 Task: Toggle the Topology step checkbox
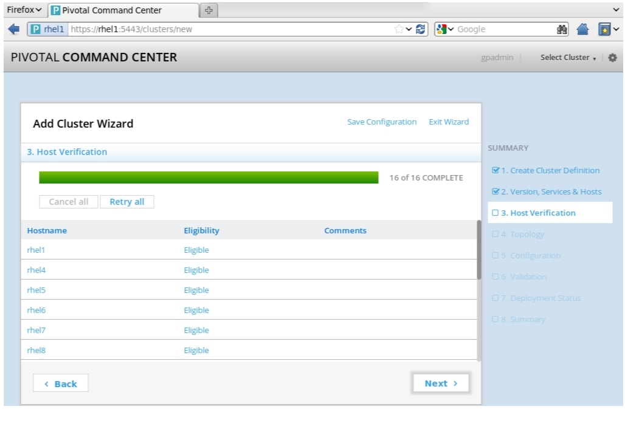(x=495, y=234)
